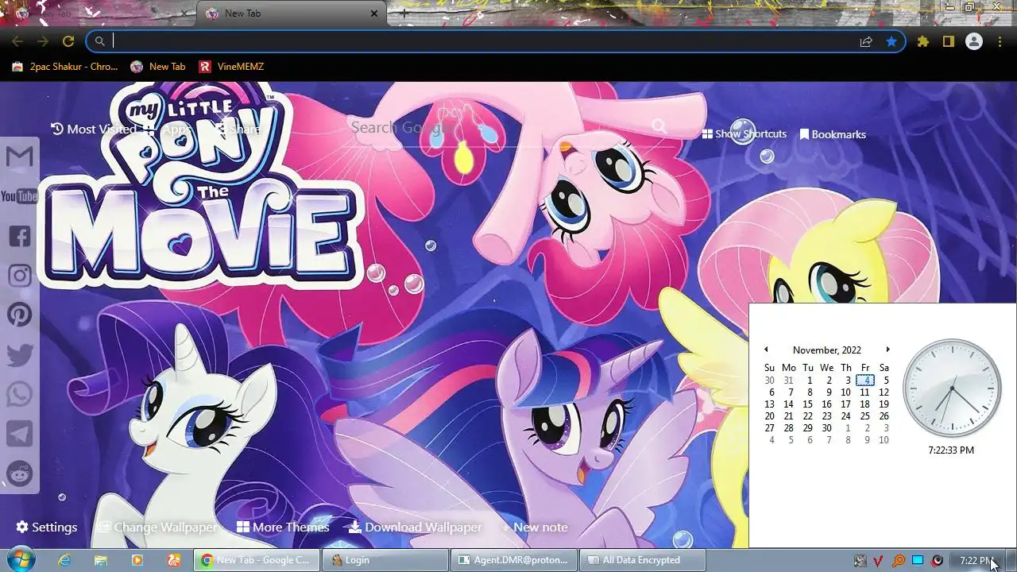Click the analog clock face
The height and width of the screenshot is (572, 1017).
click(952, 388)
